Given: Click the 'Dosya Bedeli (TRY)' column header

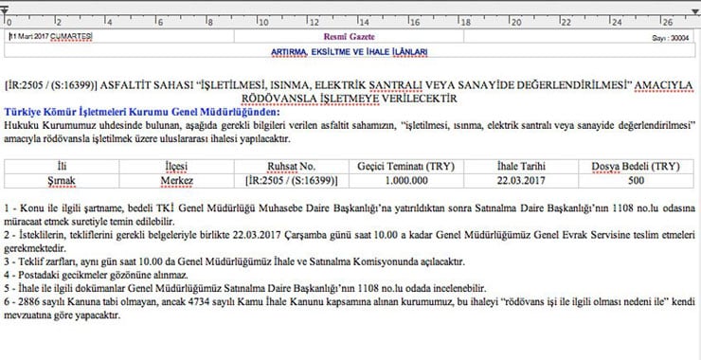Looking at the screenshot, I should point(637,167).
